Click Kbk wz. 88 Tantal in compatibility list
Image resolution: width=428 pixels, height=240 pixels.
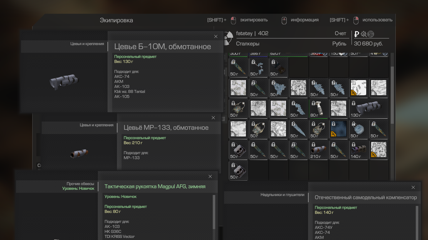click(x=130, y=92)
